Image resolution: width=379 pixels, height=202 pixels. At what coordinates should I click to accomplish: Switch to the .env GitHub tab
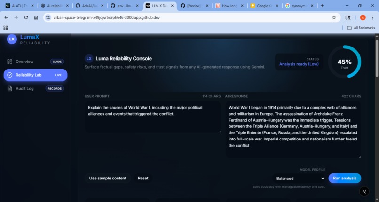(125, 6)
